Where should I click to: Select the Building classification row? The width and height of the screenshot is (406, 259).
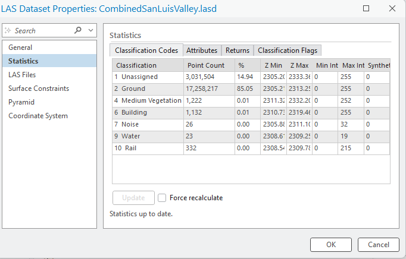tap(135, 112)
